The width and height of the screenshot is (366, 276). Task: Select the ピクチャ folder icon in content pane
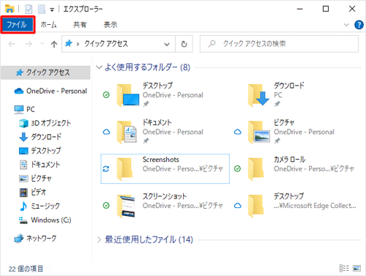coord(259,132)
